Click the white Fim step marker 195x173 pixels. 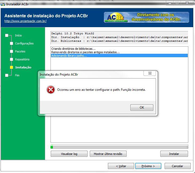pyautogui.click(x=7, y=75)
